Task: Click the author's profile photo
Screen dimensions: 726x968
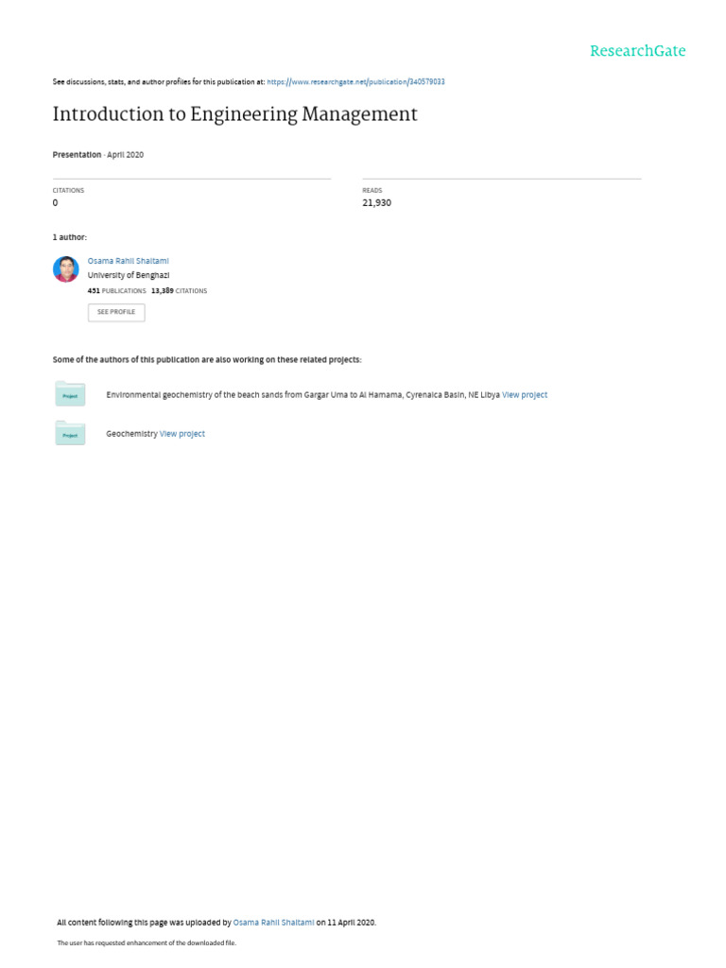Action: pyautogui.click(x=66, y=269)
